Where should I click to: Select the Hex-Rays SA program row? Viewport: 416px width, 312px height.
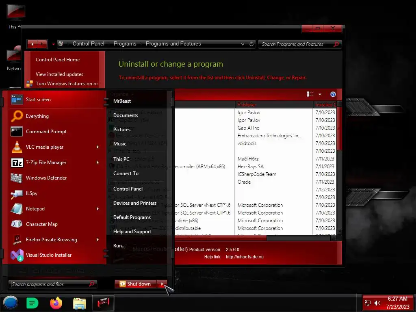tap(250, 167)
